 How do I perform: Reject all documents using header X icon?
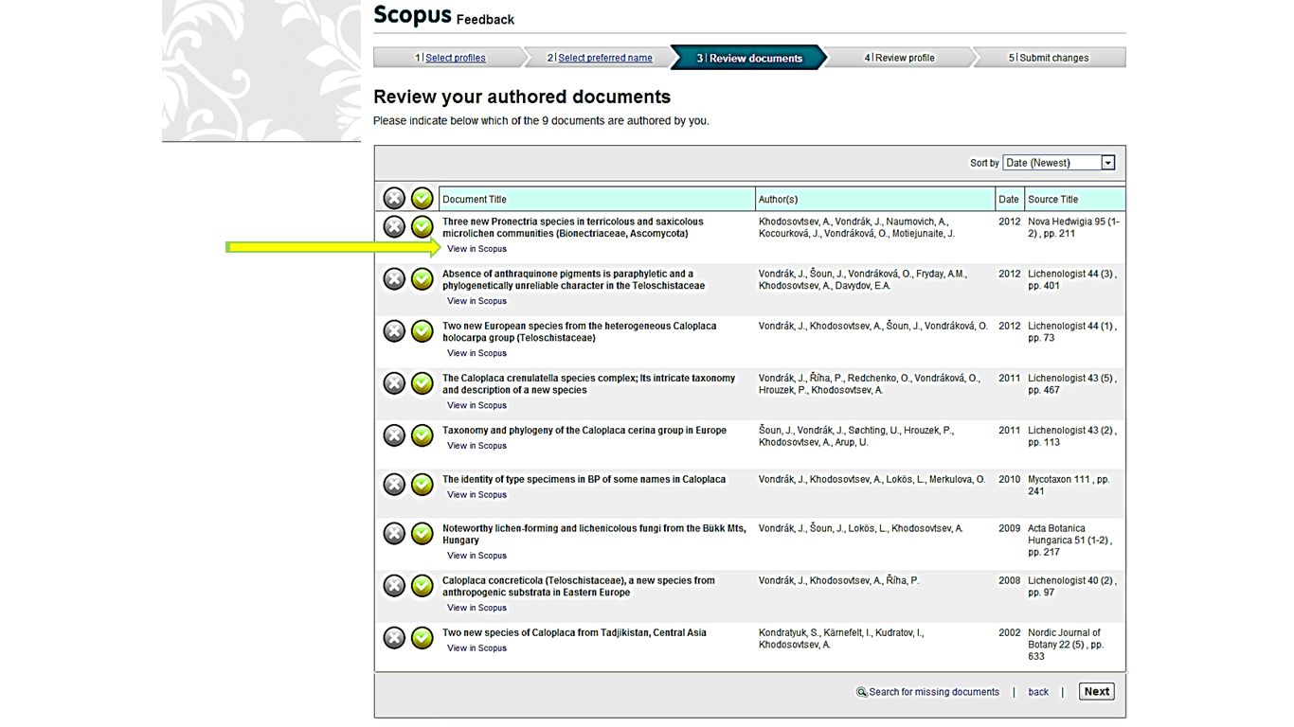pyautogui.click(x=394, y=199)
